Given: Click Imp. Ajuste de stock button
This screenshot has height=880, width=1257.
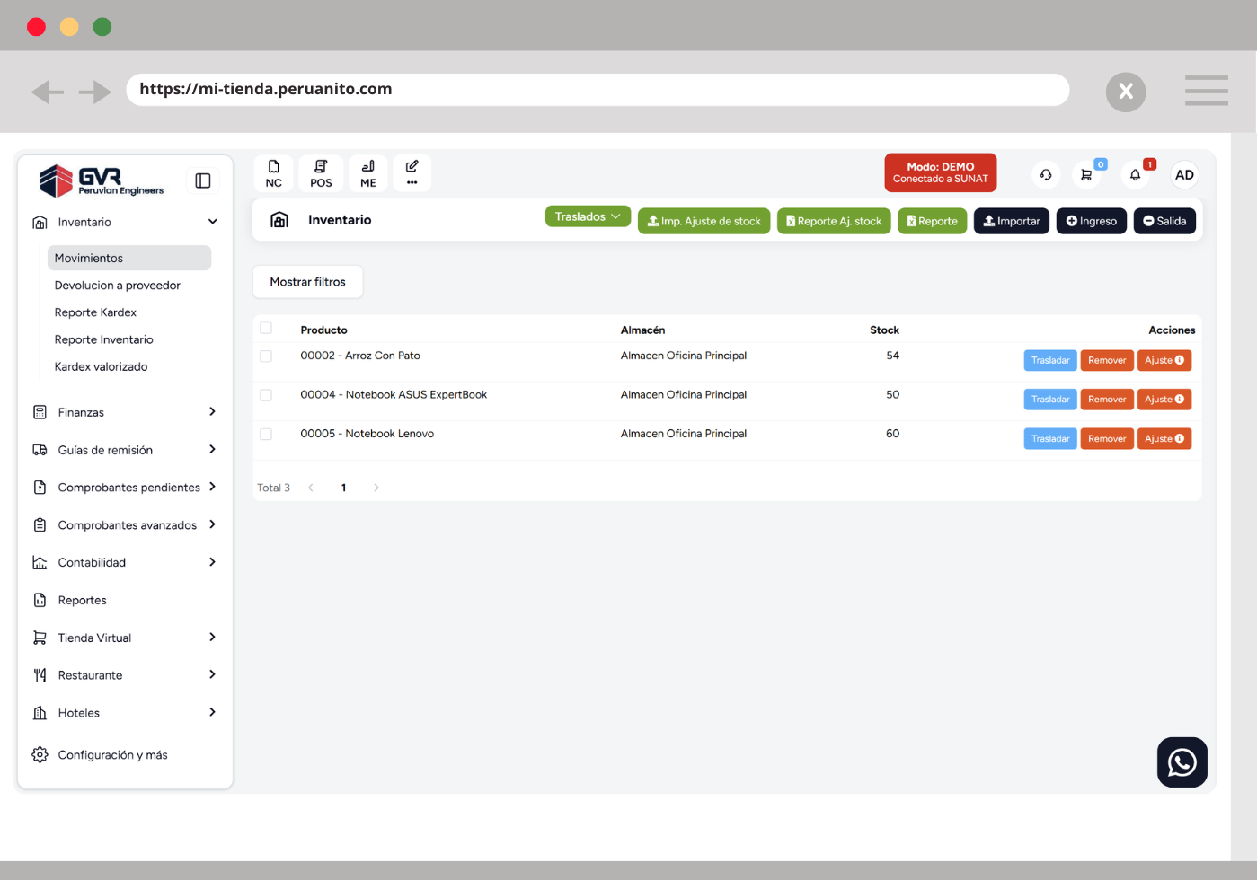Looking at the screenshot, I should [x=704, y=221].
